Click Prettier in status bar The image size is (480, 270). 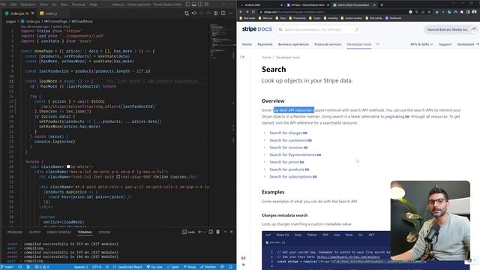pyautogui.click(x=208, y=267)
